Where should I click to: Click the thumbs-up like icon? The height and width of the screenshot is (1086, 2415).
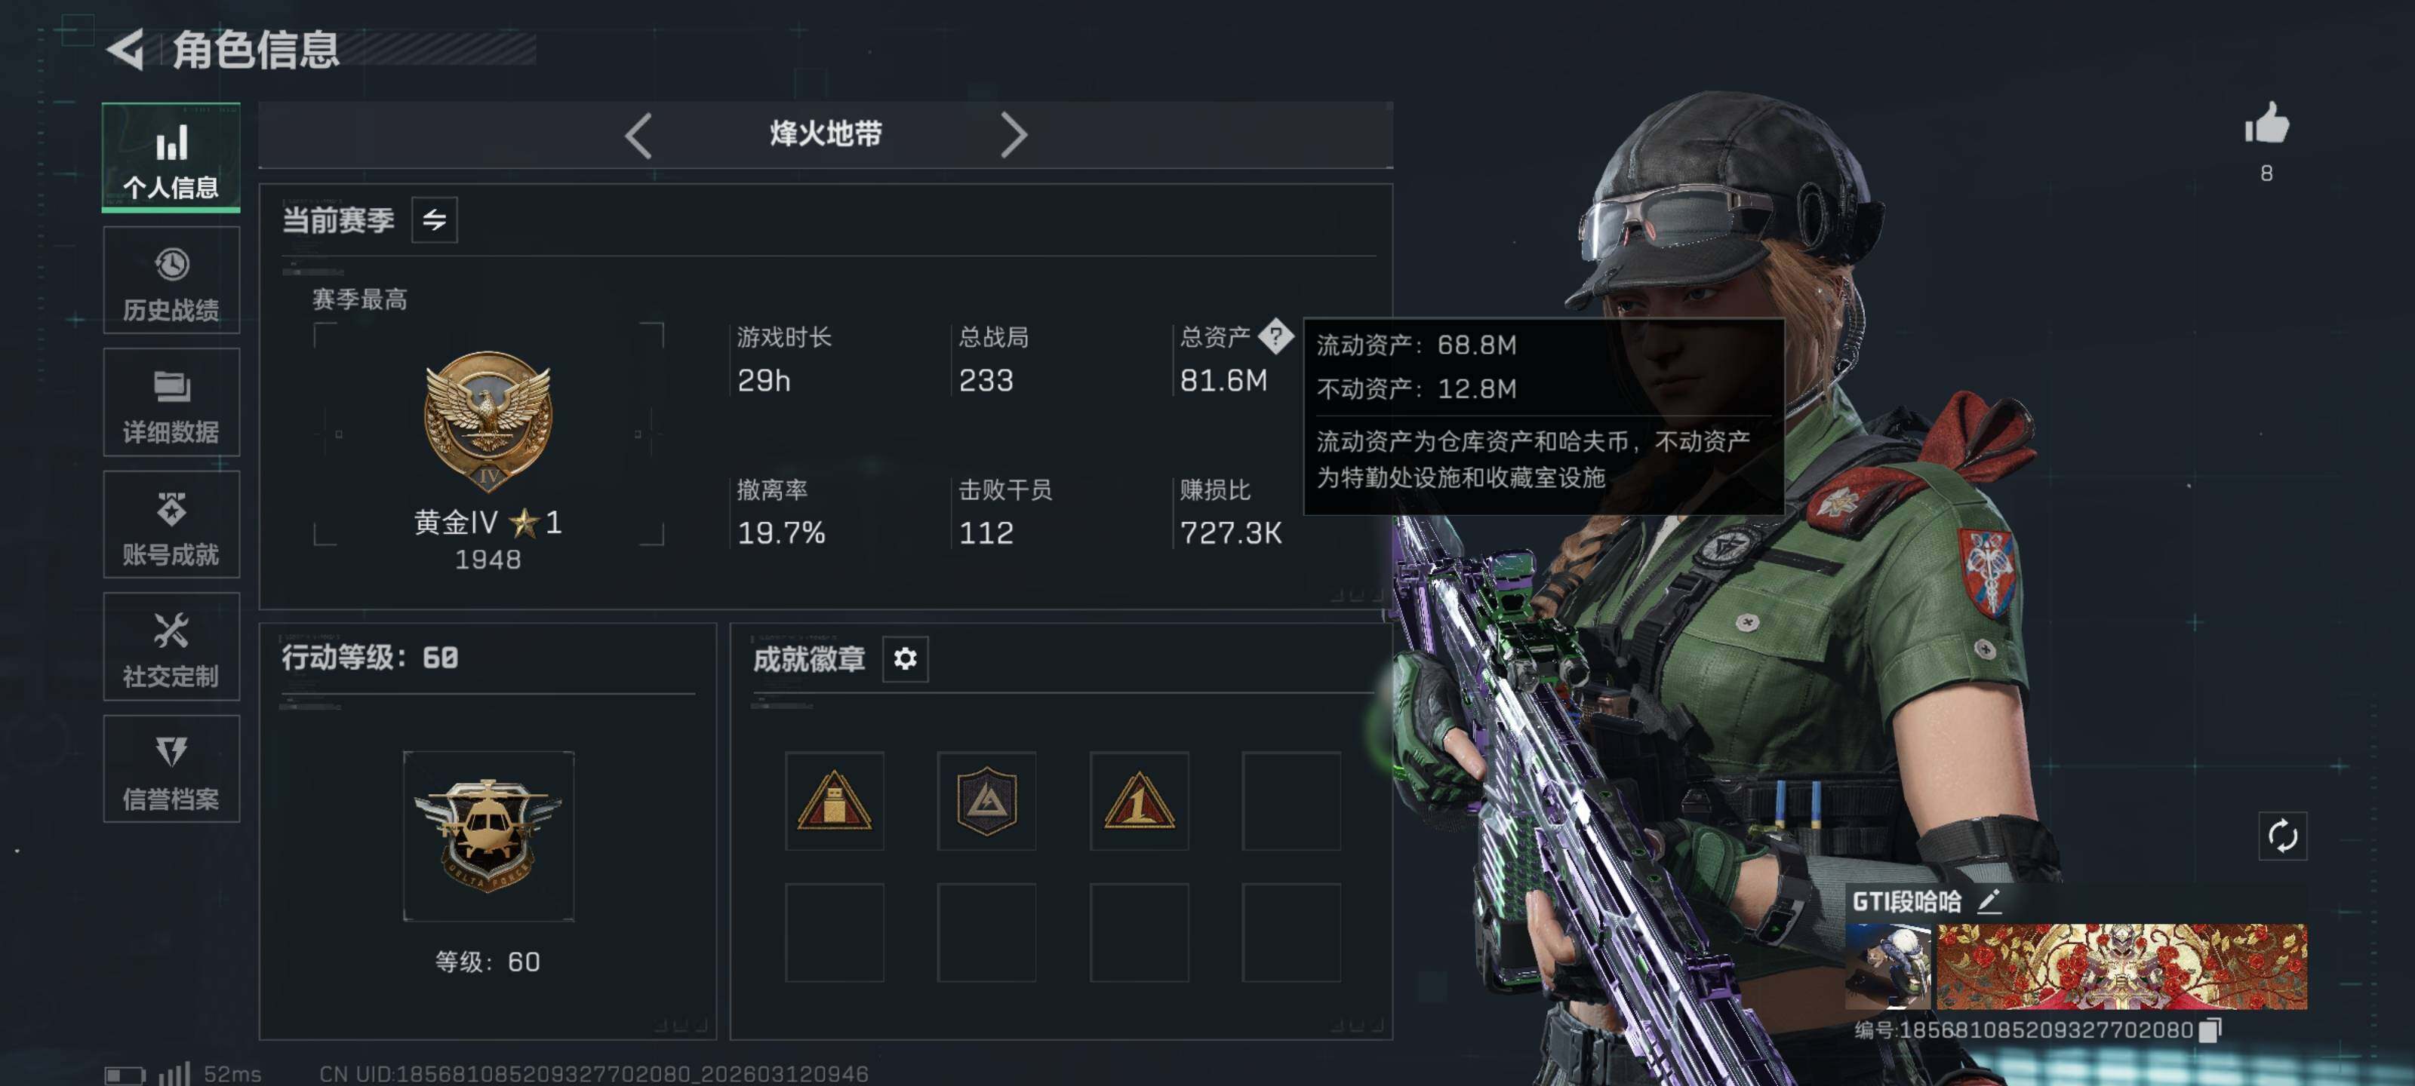[x=2266, y=123]
